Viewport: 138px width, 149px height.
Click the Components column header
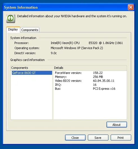32,68
